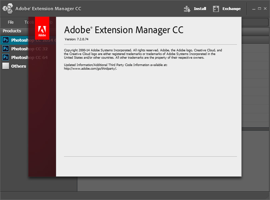270x200 pixels.
Task: Select the Photoshop CC 2014 64 product
Action: [20, 40]
